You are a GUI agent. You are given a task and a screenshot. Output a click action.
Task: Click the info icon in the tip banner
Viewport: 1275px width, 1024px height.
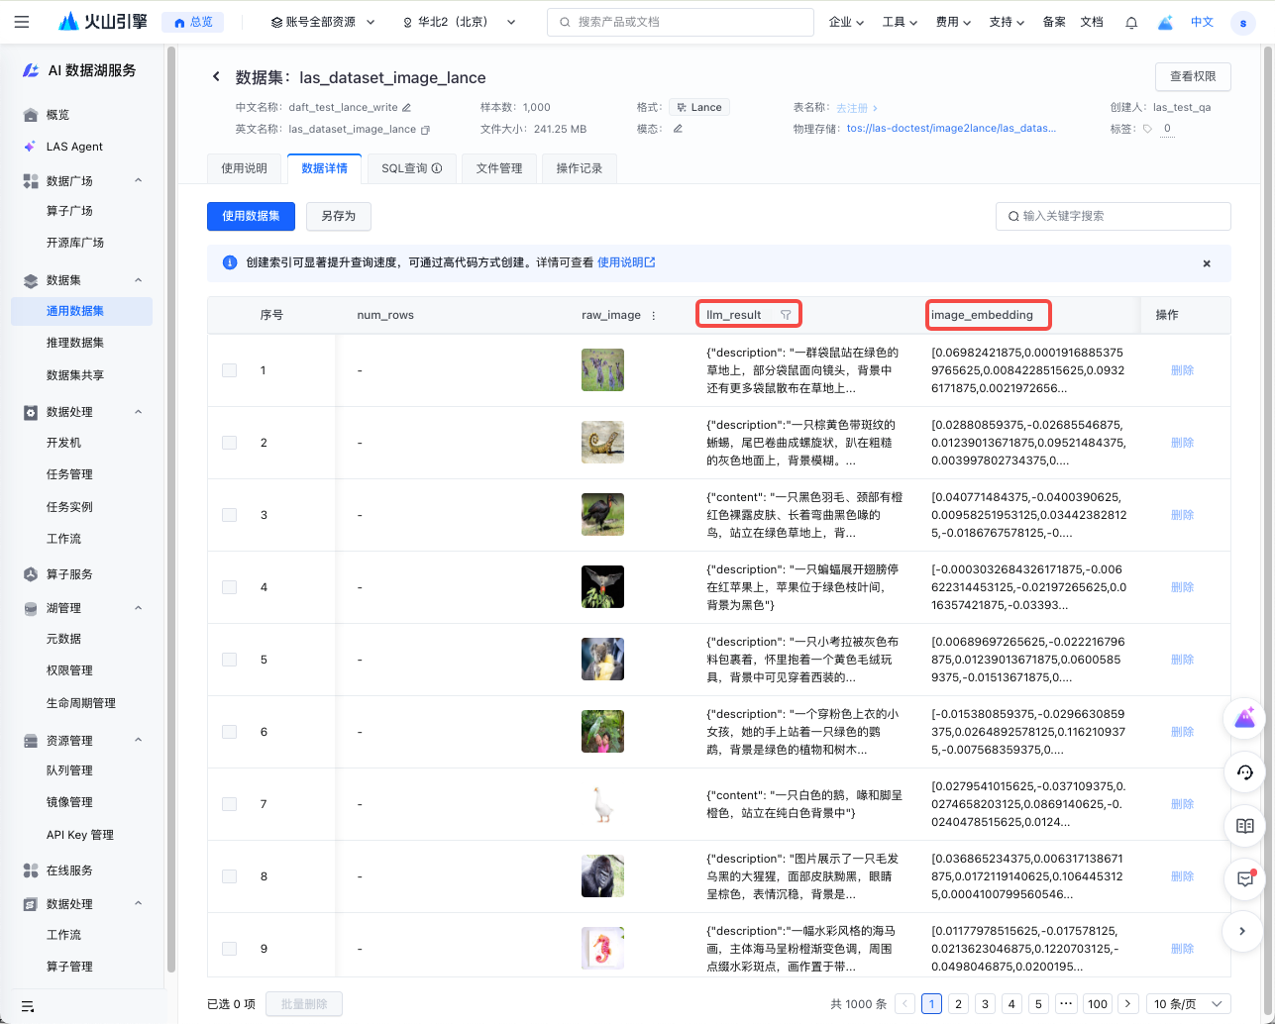pos(230,262)
